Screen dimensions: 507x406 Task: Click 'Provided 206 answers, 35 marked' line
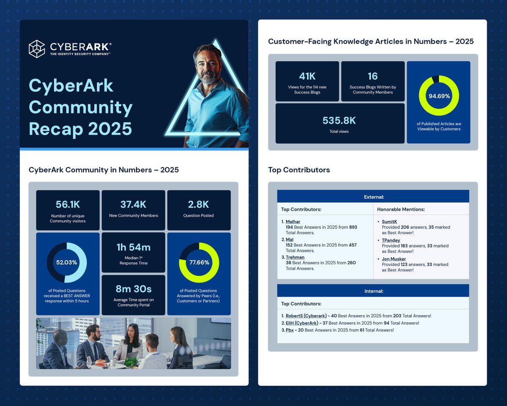tap(416, 227)
